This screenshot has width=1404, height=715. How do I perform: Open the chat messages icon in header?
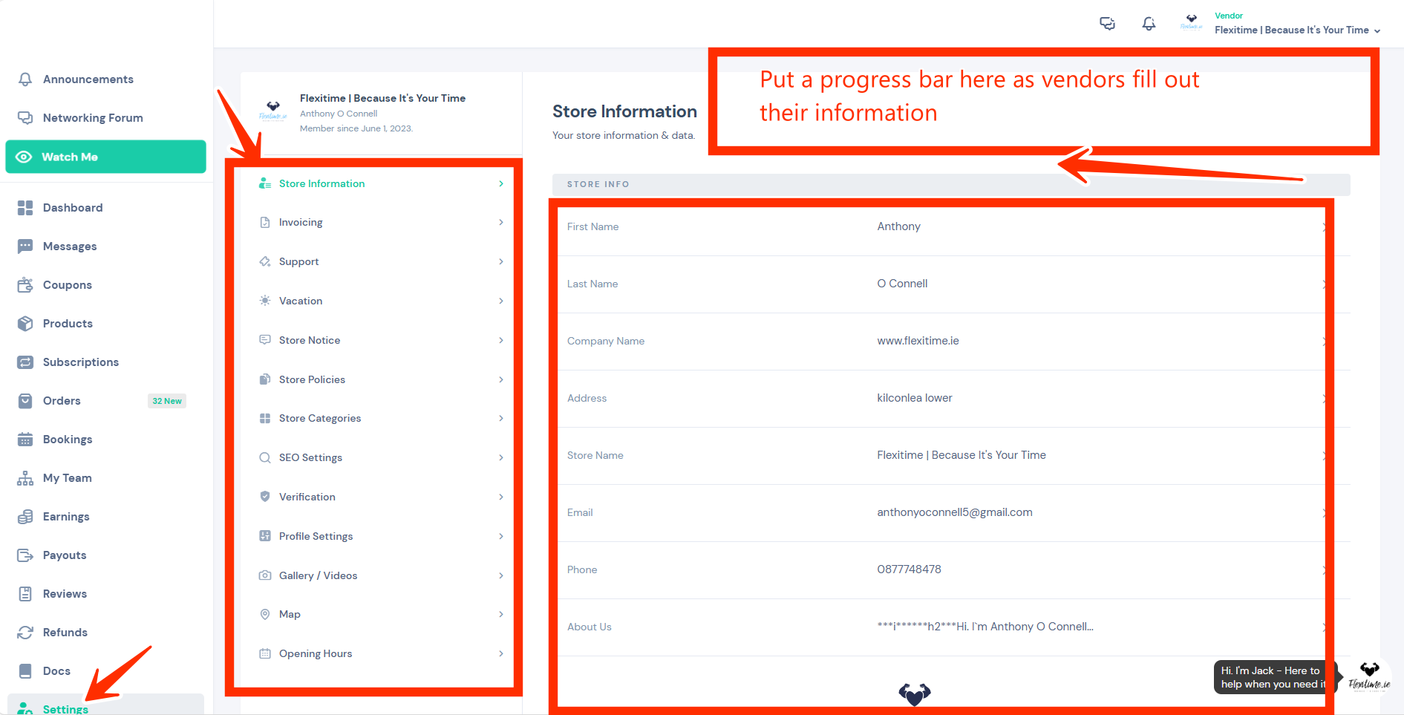(1107, 24)
